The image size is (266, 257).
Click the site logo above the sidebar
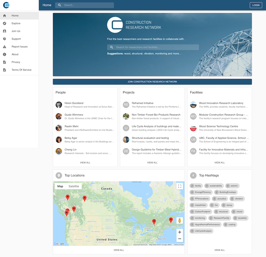pyautogui.click(x=6, y=5)
